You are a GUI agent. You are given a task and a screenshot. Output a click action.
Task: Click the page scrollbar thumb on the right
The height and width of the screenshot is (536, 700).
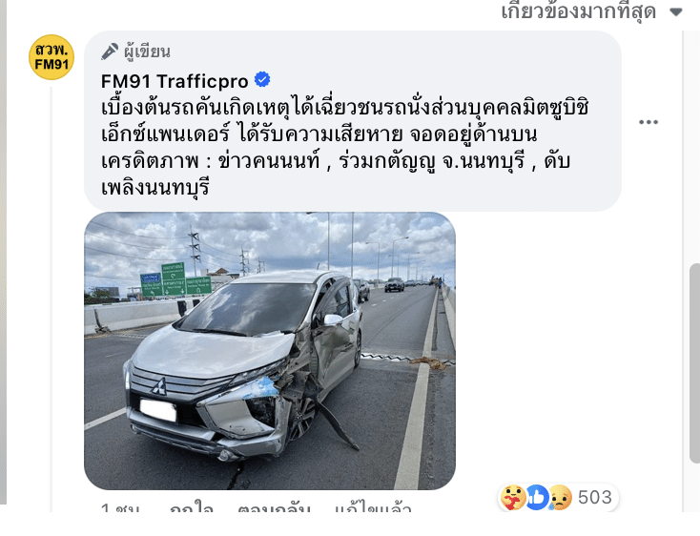[694, 363]
